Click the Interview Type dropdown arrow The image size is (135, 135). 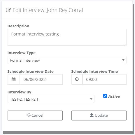pyautogui.click(x=123, y=60)
